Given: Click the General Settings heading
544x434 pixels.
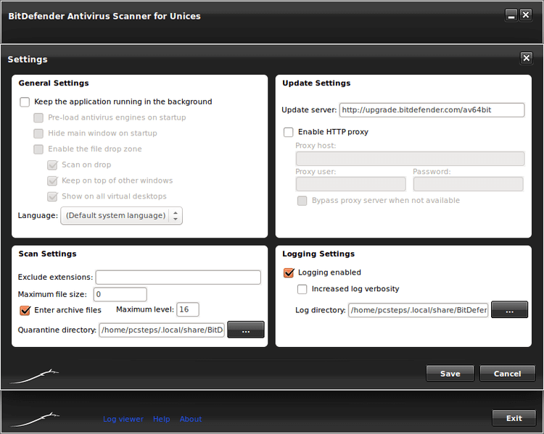Looking at the screenshot, I should click(x=54, y=83).
